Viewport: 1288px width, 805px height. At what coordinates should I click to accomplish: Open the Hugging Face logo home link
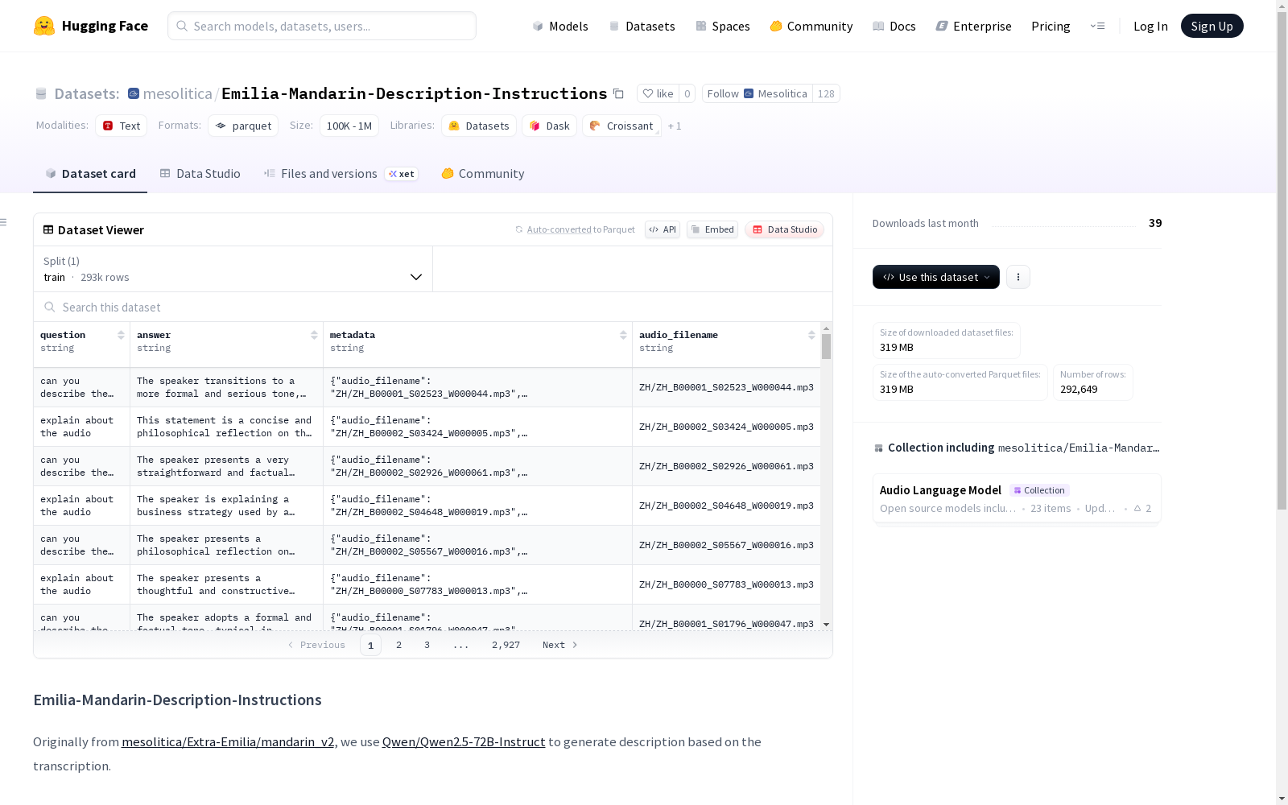(x=91, y=26)
